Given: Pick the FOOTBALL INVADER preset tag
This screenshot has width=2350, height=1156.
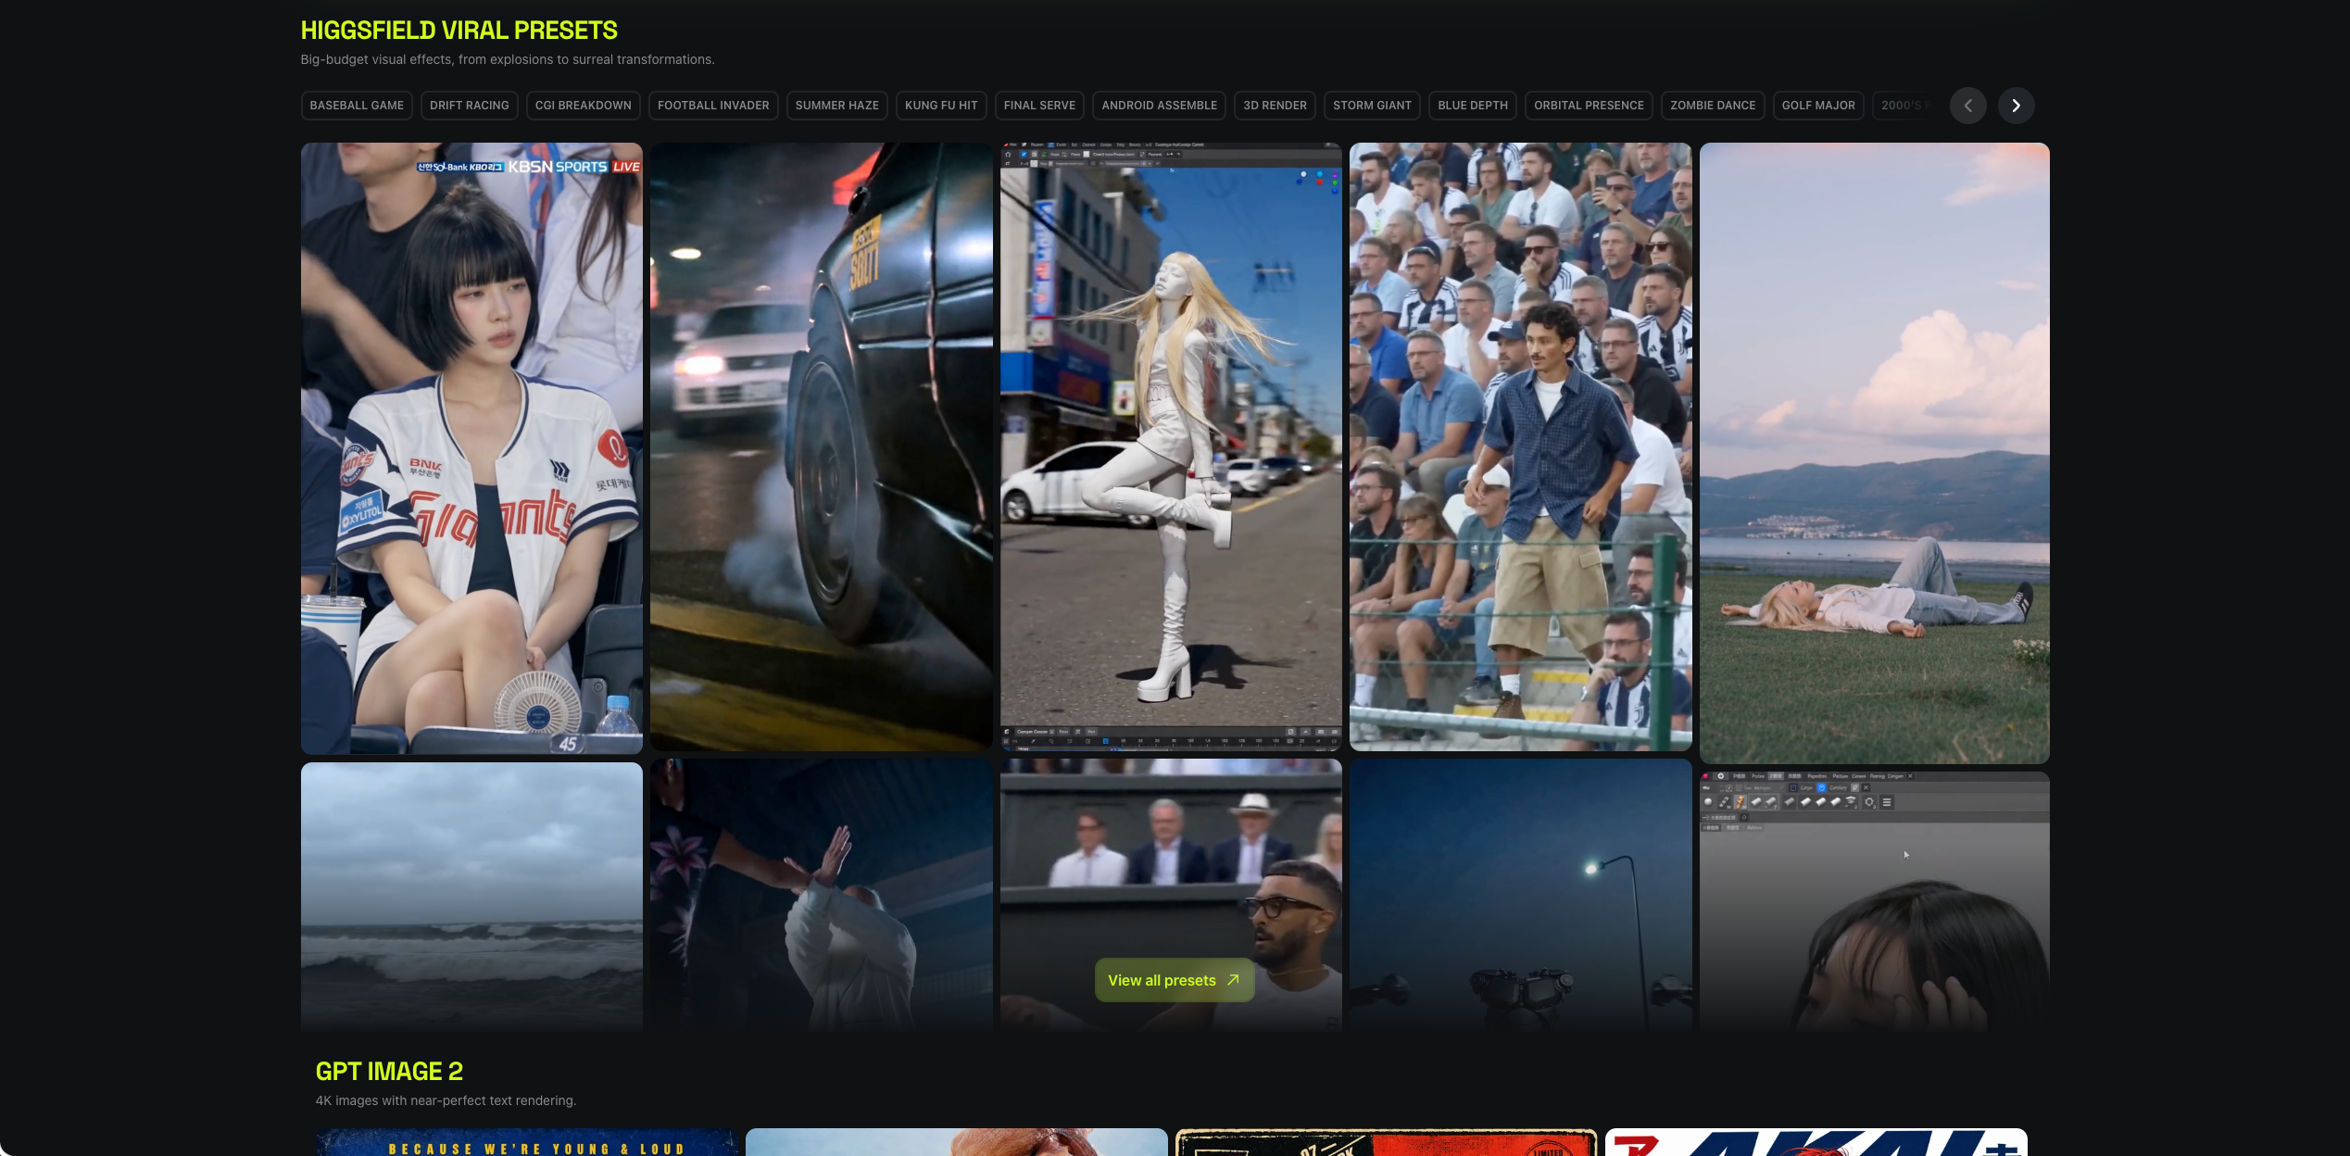Looking at the screenshot, I should pos(713,106).
